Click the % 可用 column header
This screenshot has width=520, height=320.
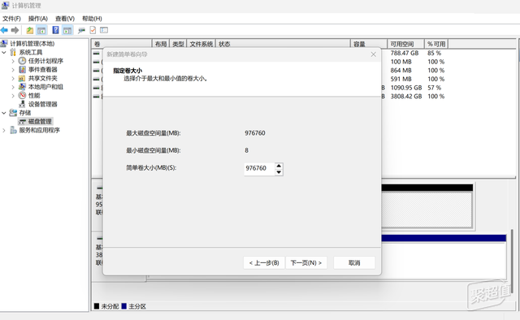pos(436,44)
